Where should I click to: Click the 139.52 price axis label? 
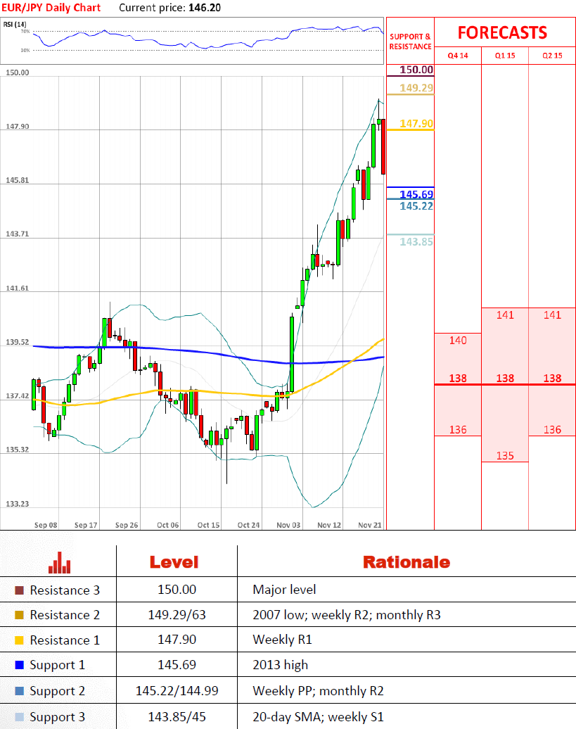pos(17,342)
